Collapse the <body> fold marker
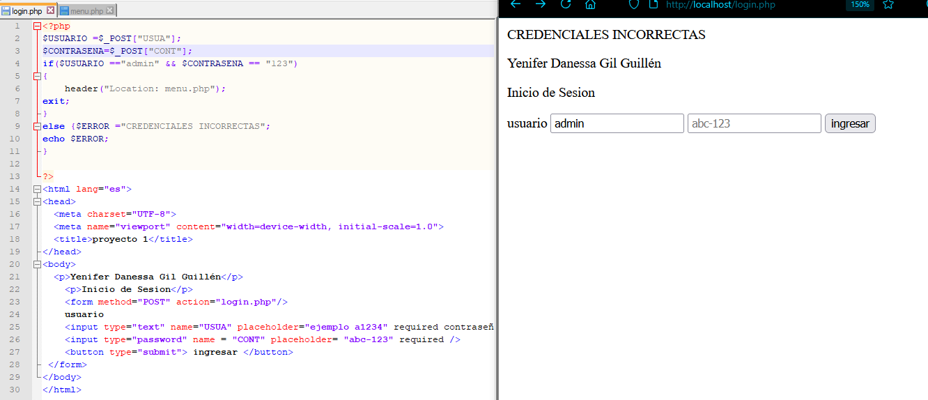 [x=37, y=264]
